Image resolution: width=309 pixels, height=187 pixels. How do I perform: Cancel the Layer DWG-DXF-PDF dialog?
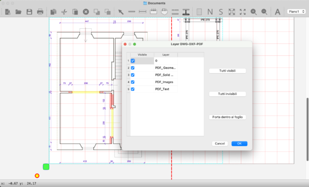tap(220, 143)
